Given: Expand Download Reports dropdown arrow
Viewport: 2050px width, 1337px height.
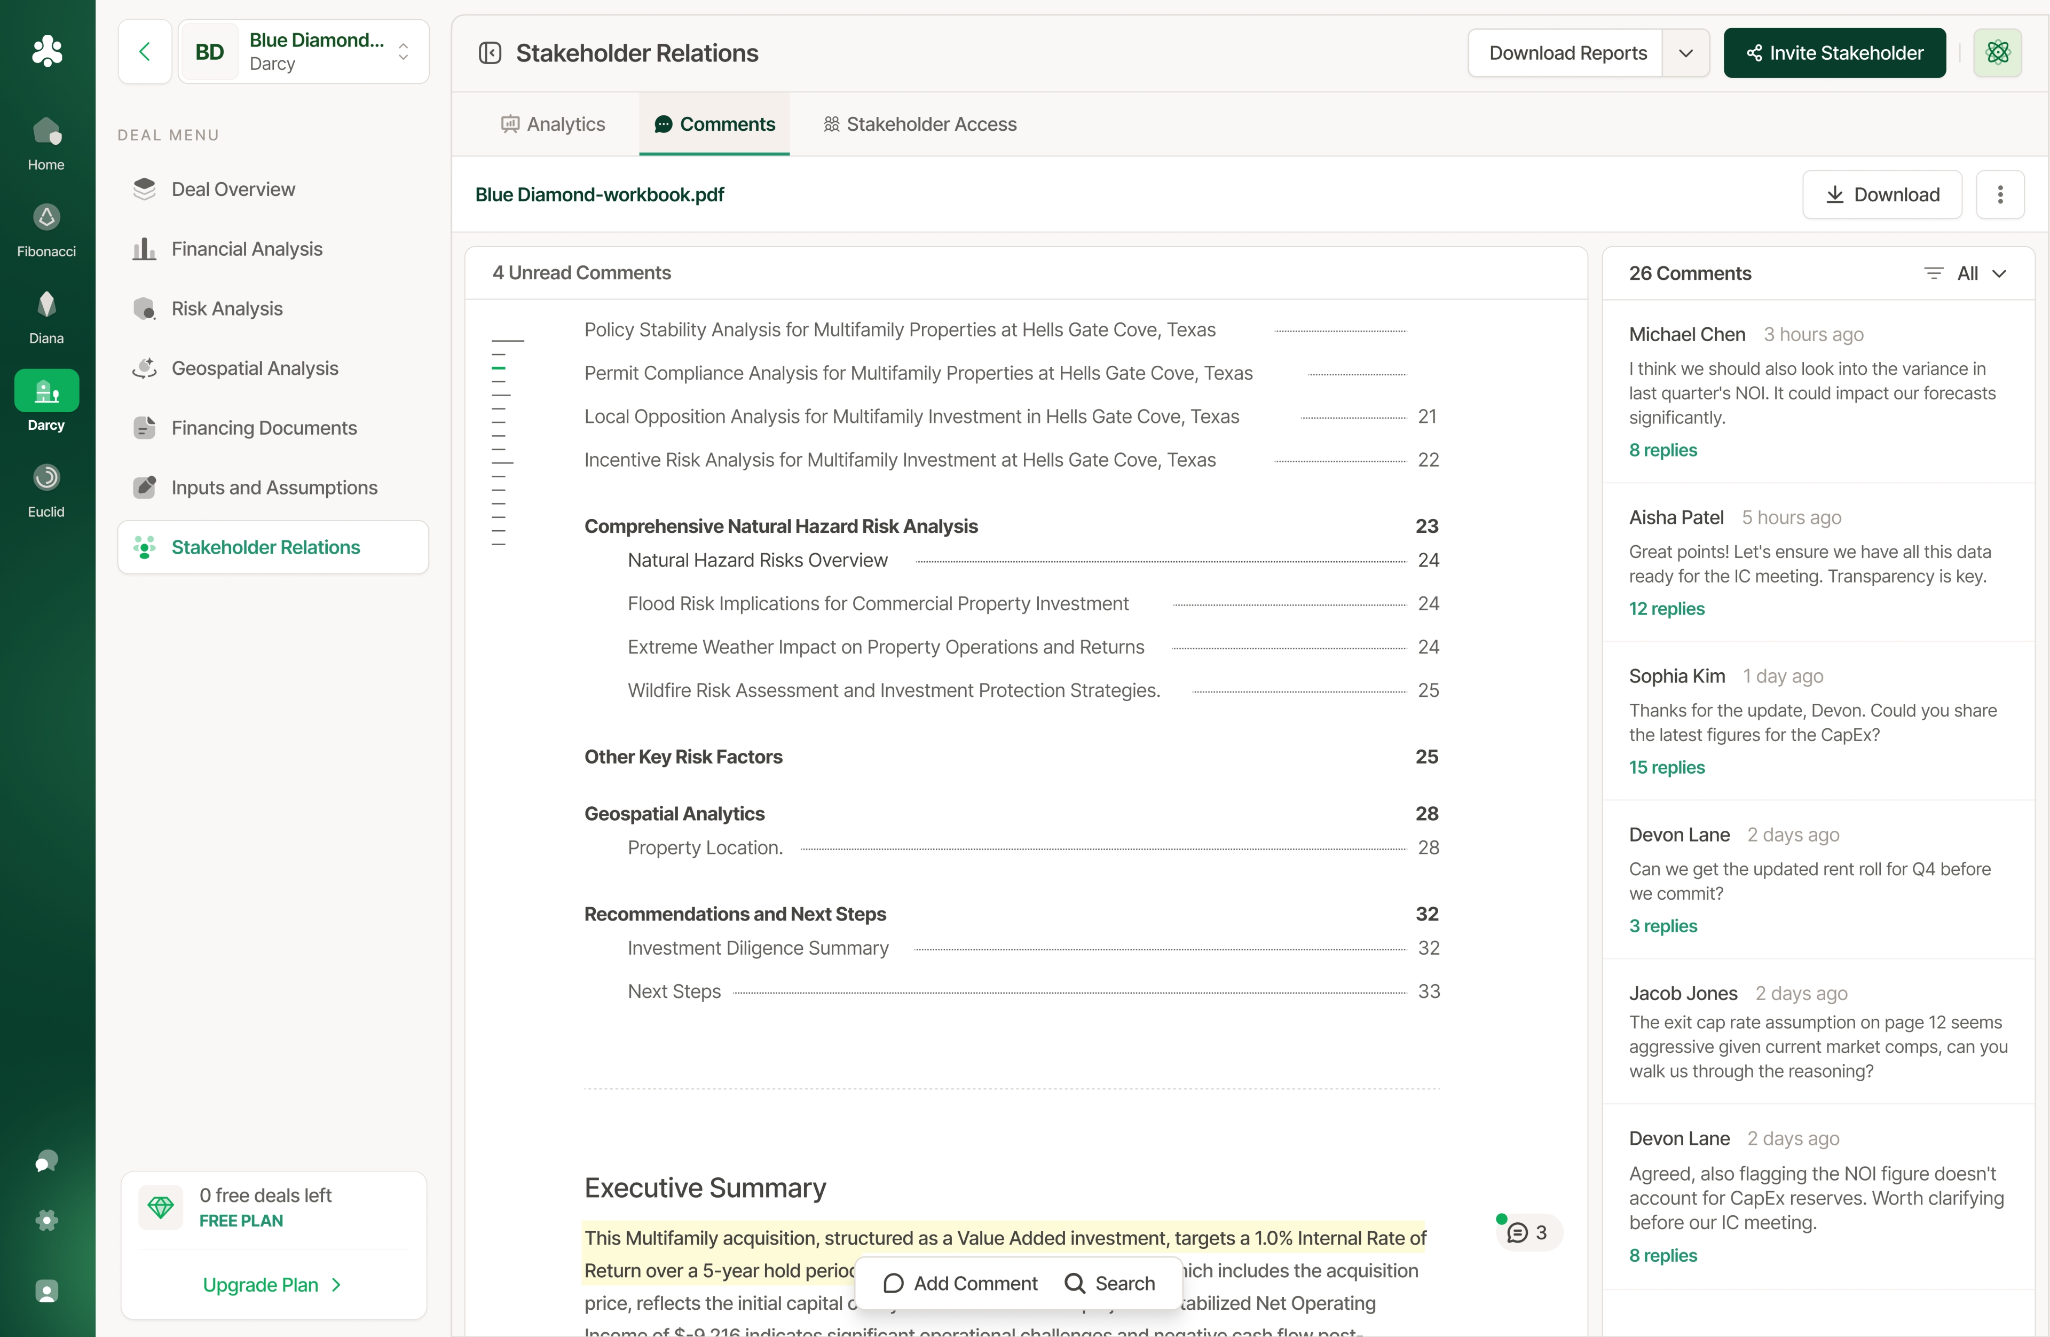Looking at the screenshot, I should [1686, 53].
